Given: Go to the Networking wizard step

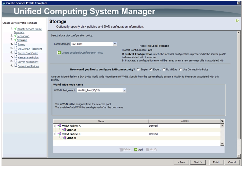Looking at the screenshot, I should click(23, 36).
